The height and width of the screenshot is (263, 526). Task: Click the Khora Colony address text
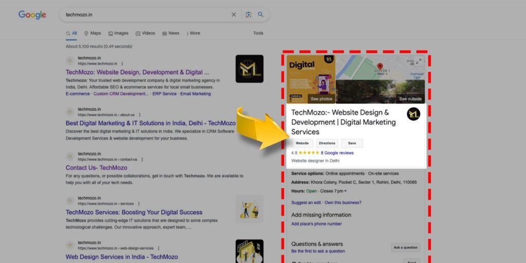click(x=364, y=182)
